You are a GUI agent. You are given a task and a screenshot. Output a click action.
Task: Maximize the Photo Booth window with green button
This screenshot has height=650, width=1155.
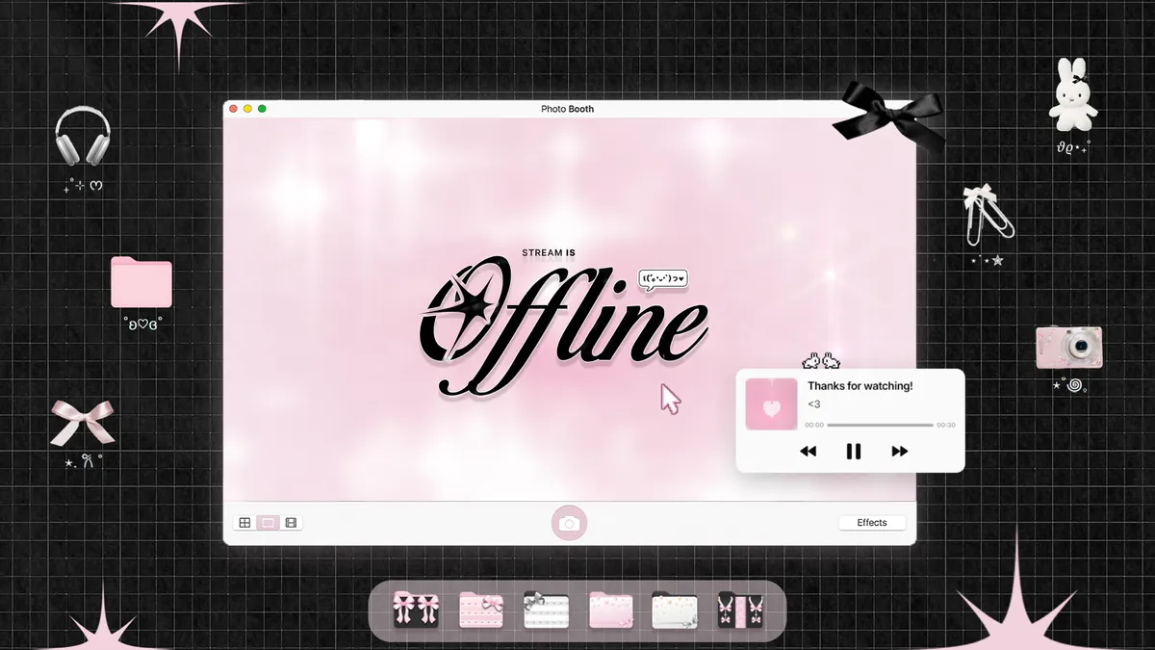tap(262, 109)
